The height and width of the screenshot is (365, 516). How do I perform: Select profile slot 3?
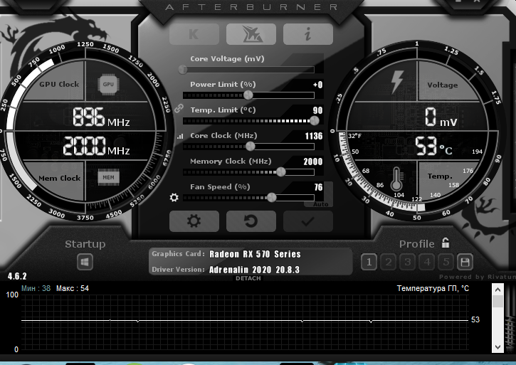click(x=407, y=262)
